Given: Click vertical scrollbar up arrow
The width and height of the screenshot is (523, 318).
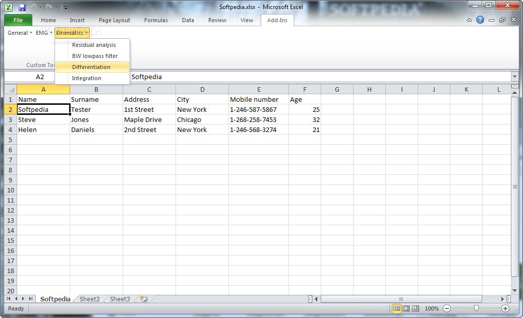Looking at the screenshot, I should 514,93.
